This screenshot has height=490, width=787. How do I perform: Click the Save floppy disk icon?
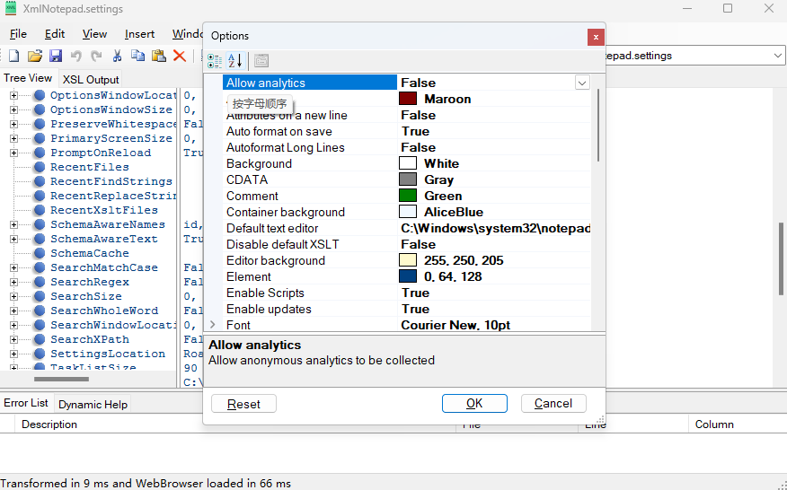coord(56,56)
